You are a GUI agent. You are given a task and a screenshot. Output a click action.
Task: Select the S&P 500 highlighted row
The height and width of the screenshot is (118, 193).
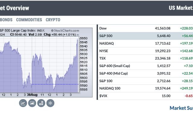(145, 36)
